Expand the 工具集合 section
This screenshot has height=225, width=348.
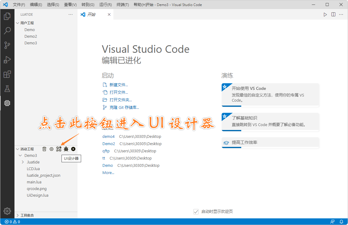coord(17,215)
